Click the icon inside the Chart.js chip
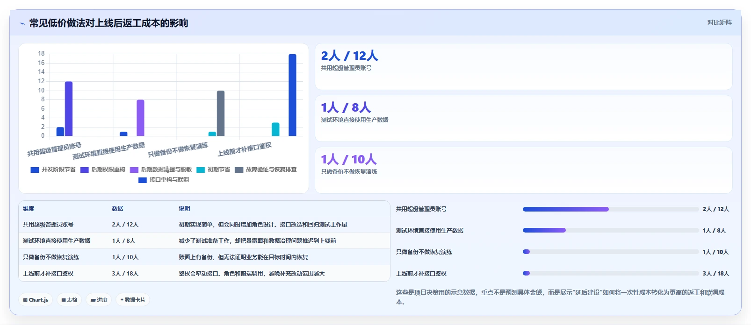Screen dimensions: 751x325 (25, 300)
